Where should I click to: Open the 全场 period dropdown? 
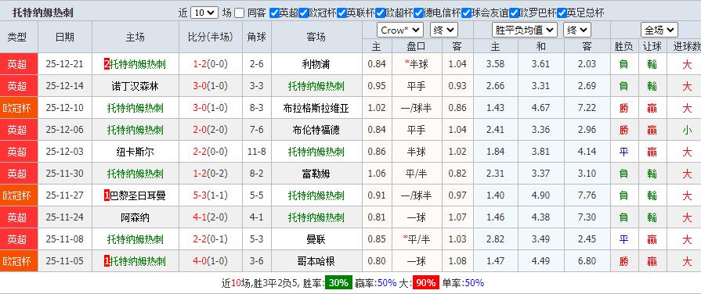659,30
